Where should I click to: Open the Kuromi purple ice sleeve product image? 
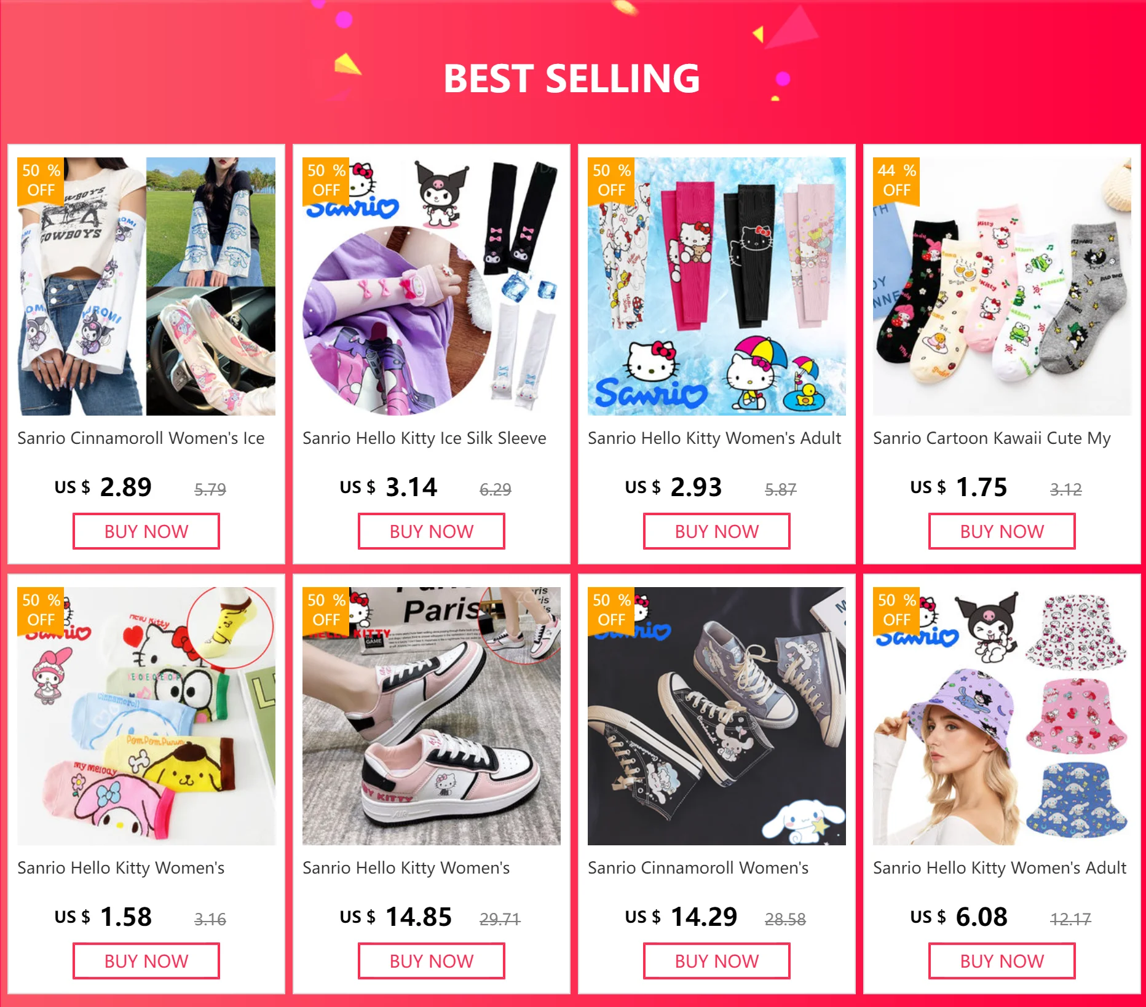click(432, 286)
